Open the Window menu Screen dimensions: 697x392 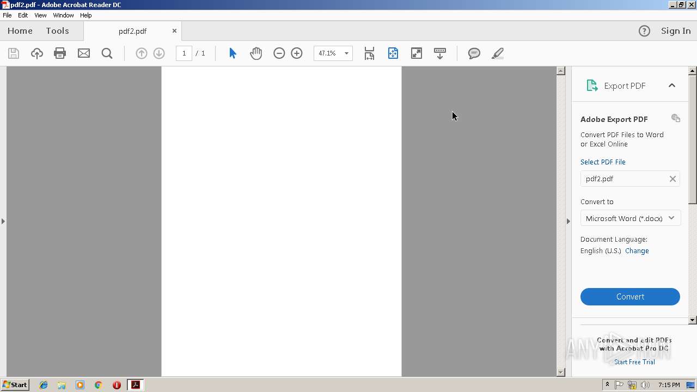(x=63, y=15)
